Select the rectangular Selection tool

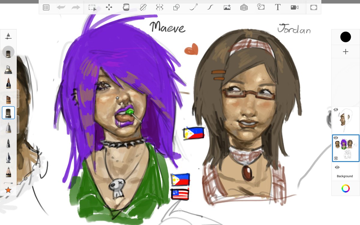92,7
